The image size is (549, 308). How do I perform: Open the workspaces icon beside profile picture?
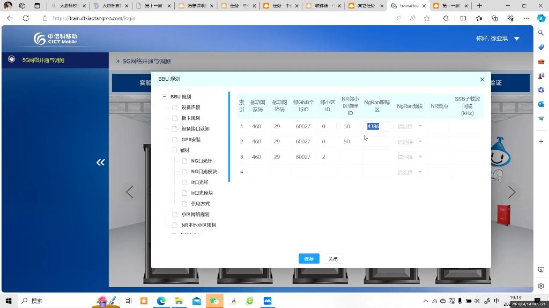point(22,5)
